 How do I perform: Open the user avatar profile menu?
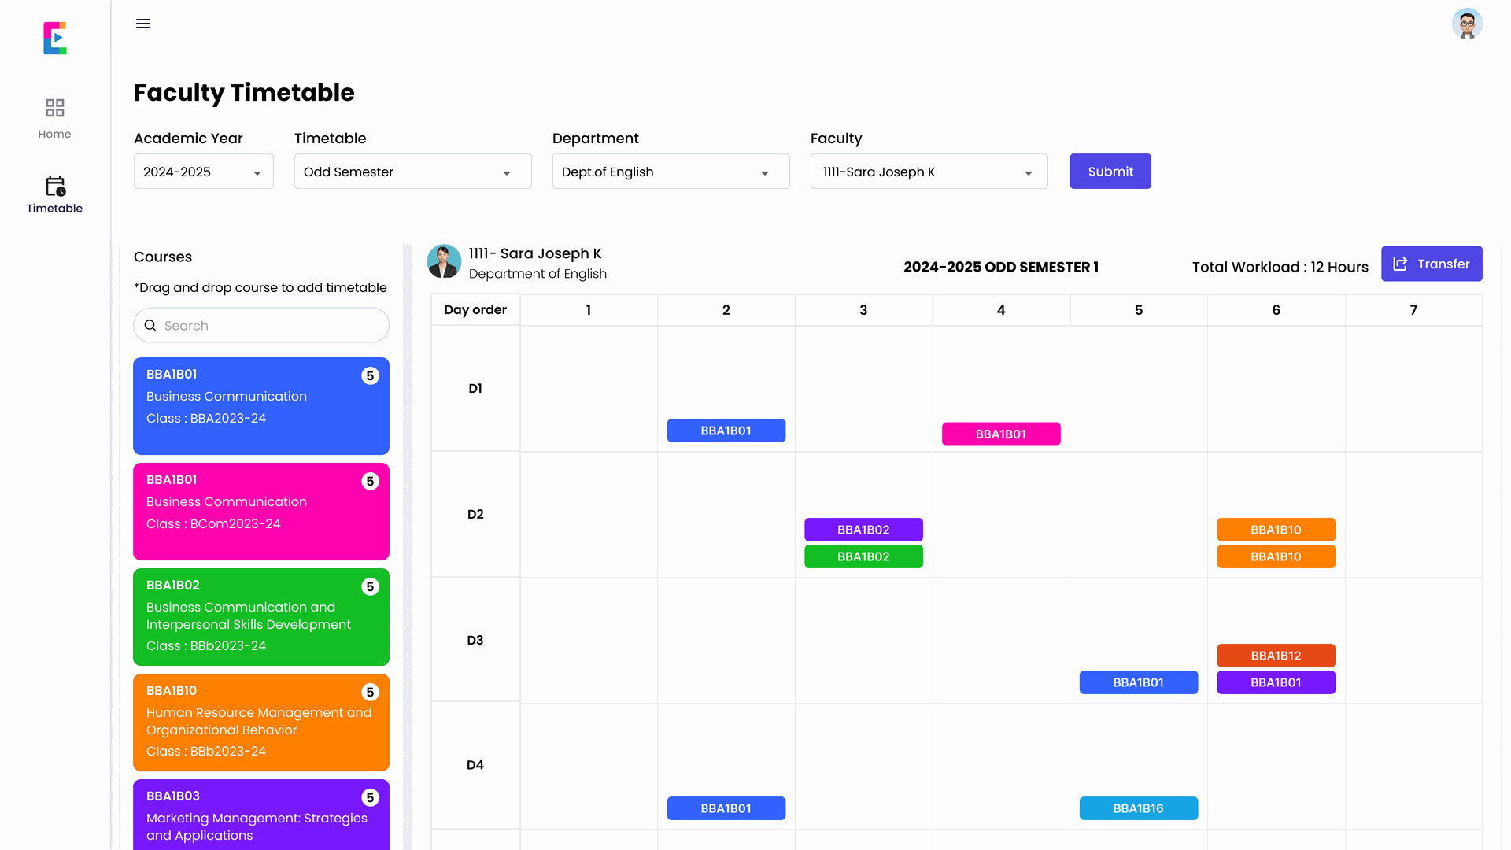pyautogui.click(x=1467, y=24)
